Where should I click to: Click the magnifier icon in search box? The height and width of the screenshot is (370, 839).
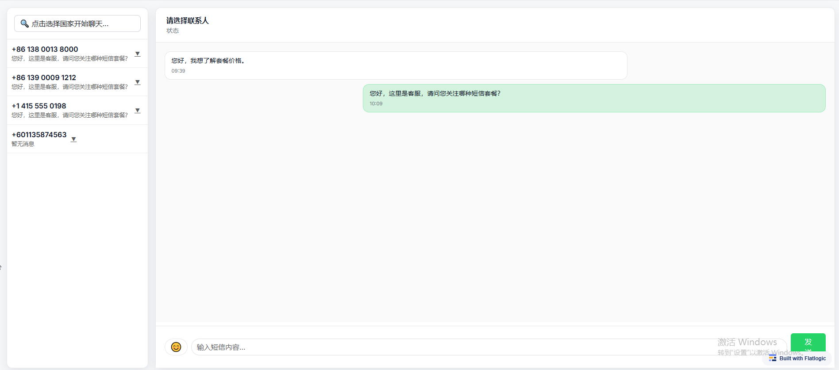coord(25,23)
